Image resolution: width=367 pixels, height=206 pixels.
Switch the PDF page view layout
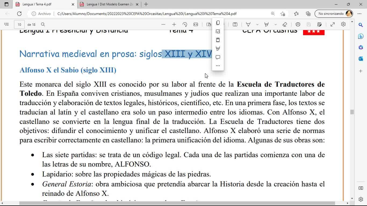208,24
